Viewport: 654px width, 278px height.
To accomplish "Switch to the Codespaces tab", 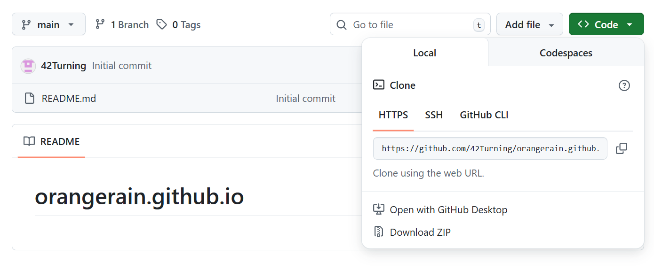I will (566, 53).
